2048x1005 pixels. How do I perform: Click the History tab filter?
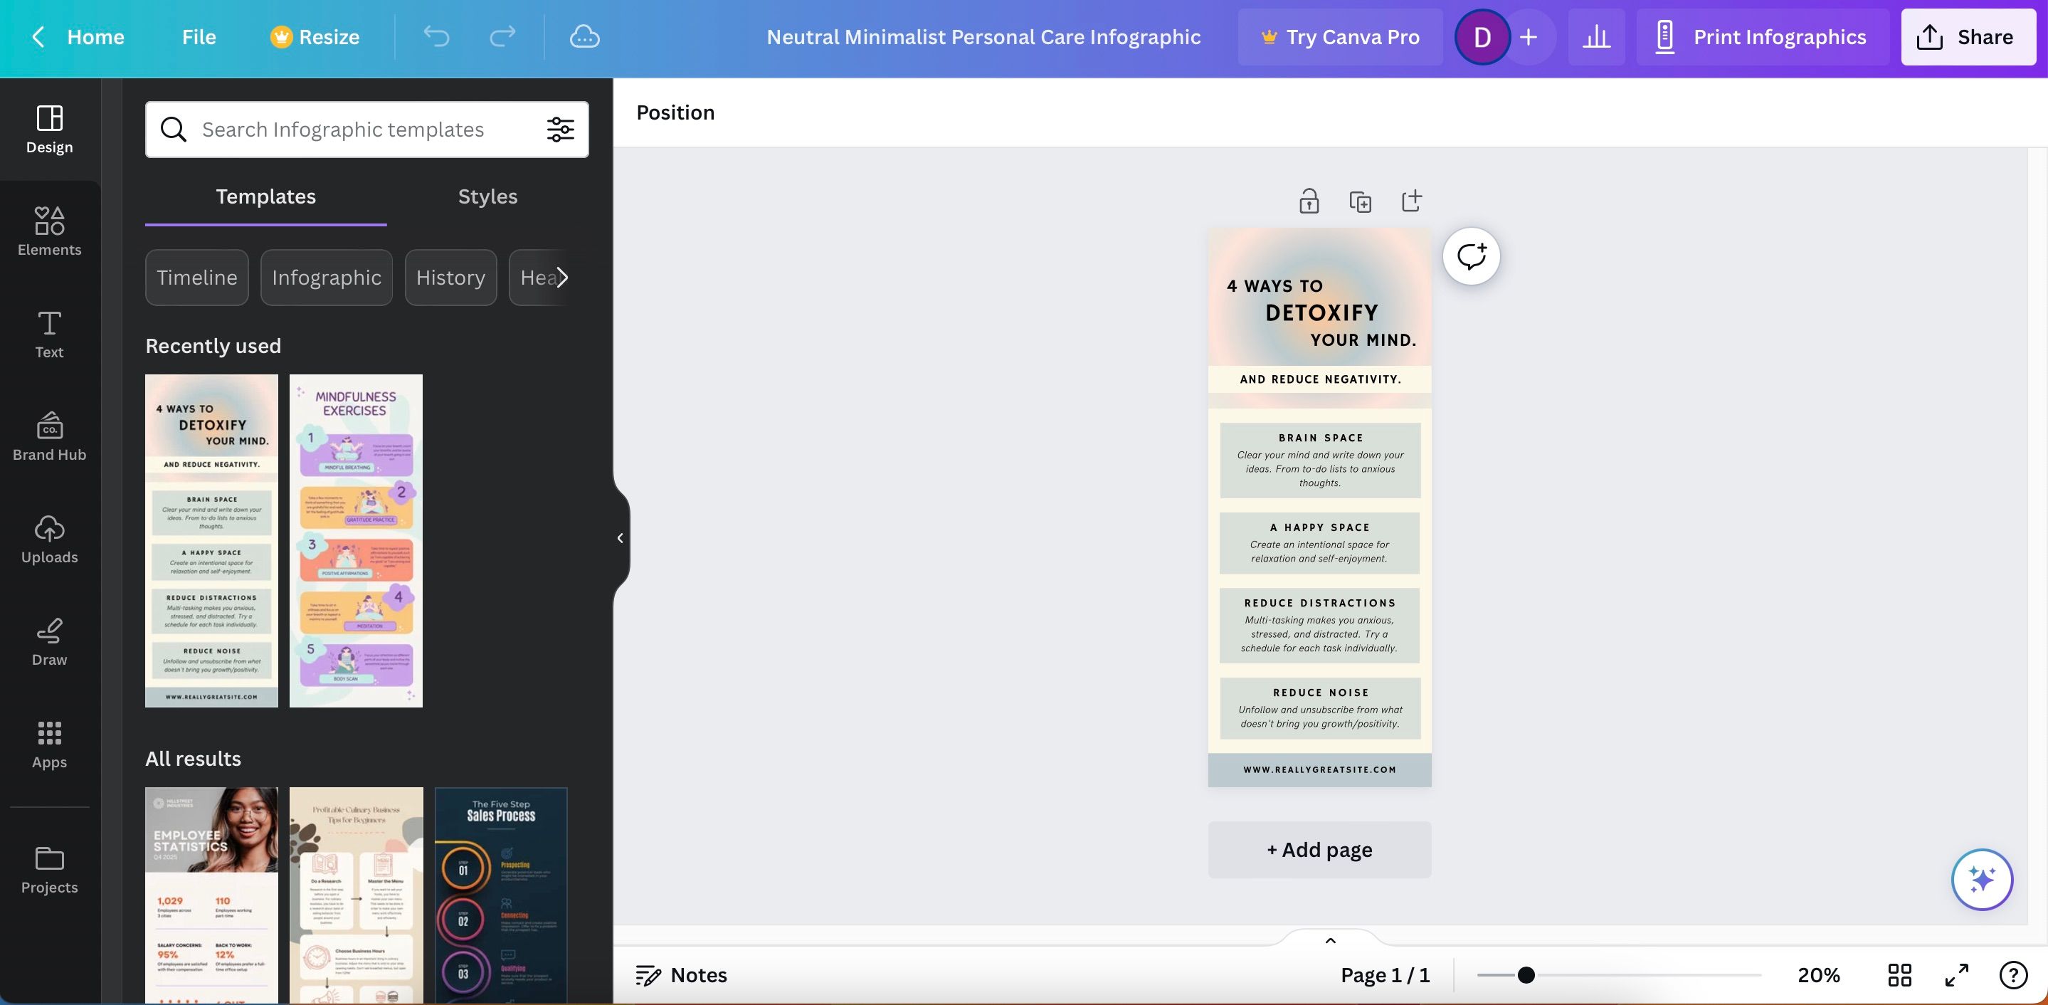(x=450, y=275)
